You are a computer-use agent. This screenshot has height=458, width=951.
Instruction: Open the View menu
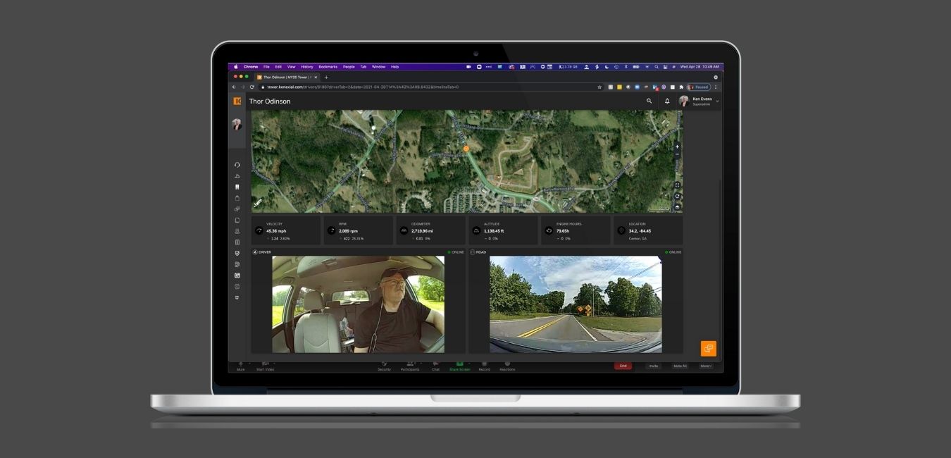[x=291, y=67]
